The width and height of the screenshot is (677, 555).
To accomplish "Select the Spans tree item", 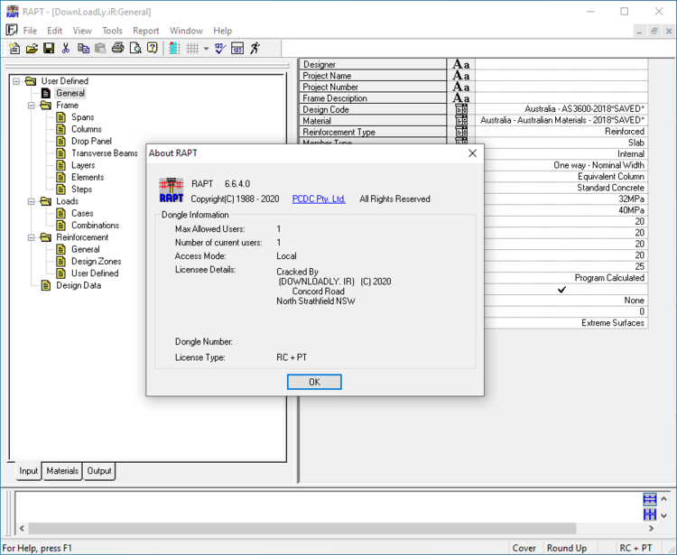I will pyautogui.click(x=82, y=117).
